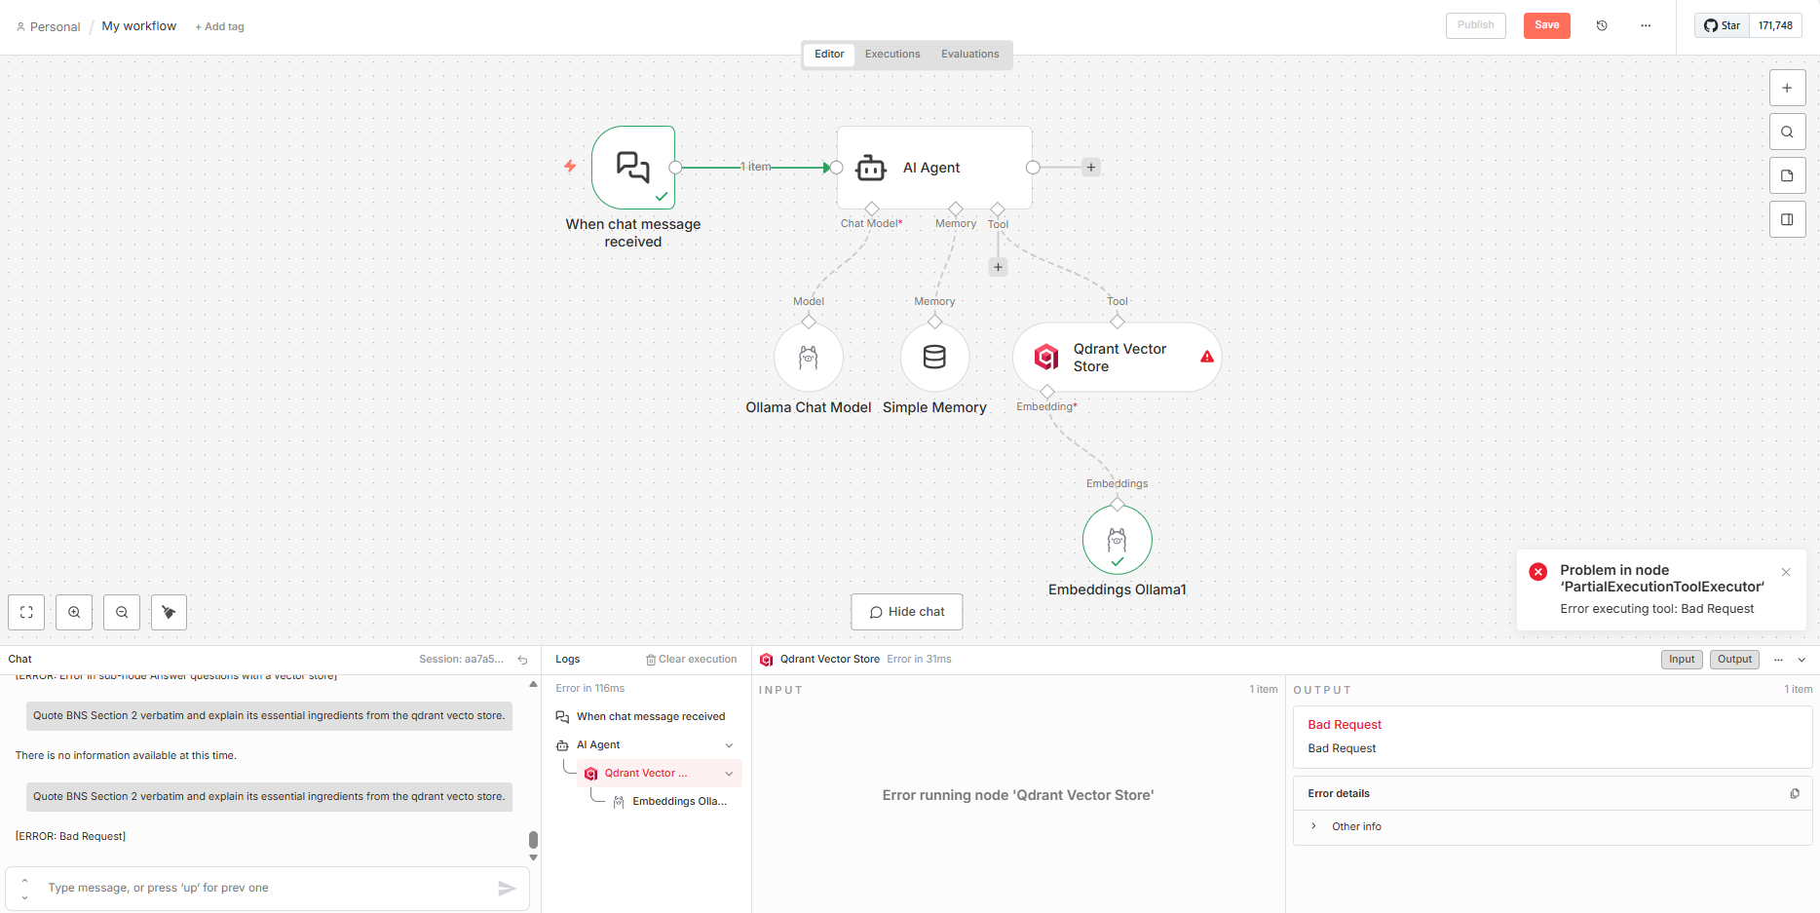Tidy up the workflow nodes

point(169,612)
